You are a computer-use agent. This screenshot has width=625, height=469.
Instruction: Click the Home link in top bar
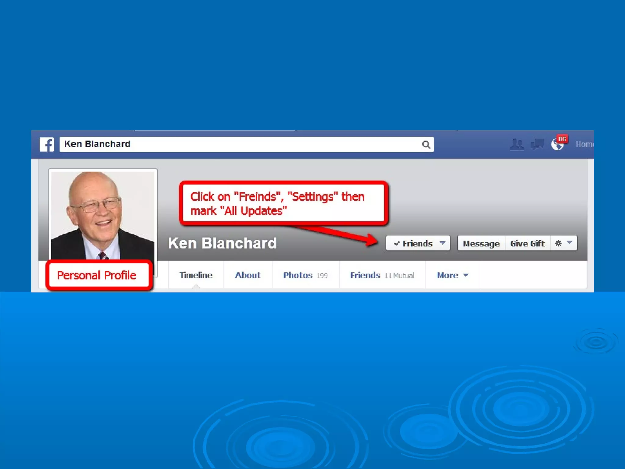click(x=584, y=144)
